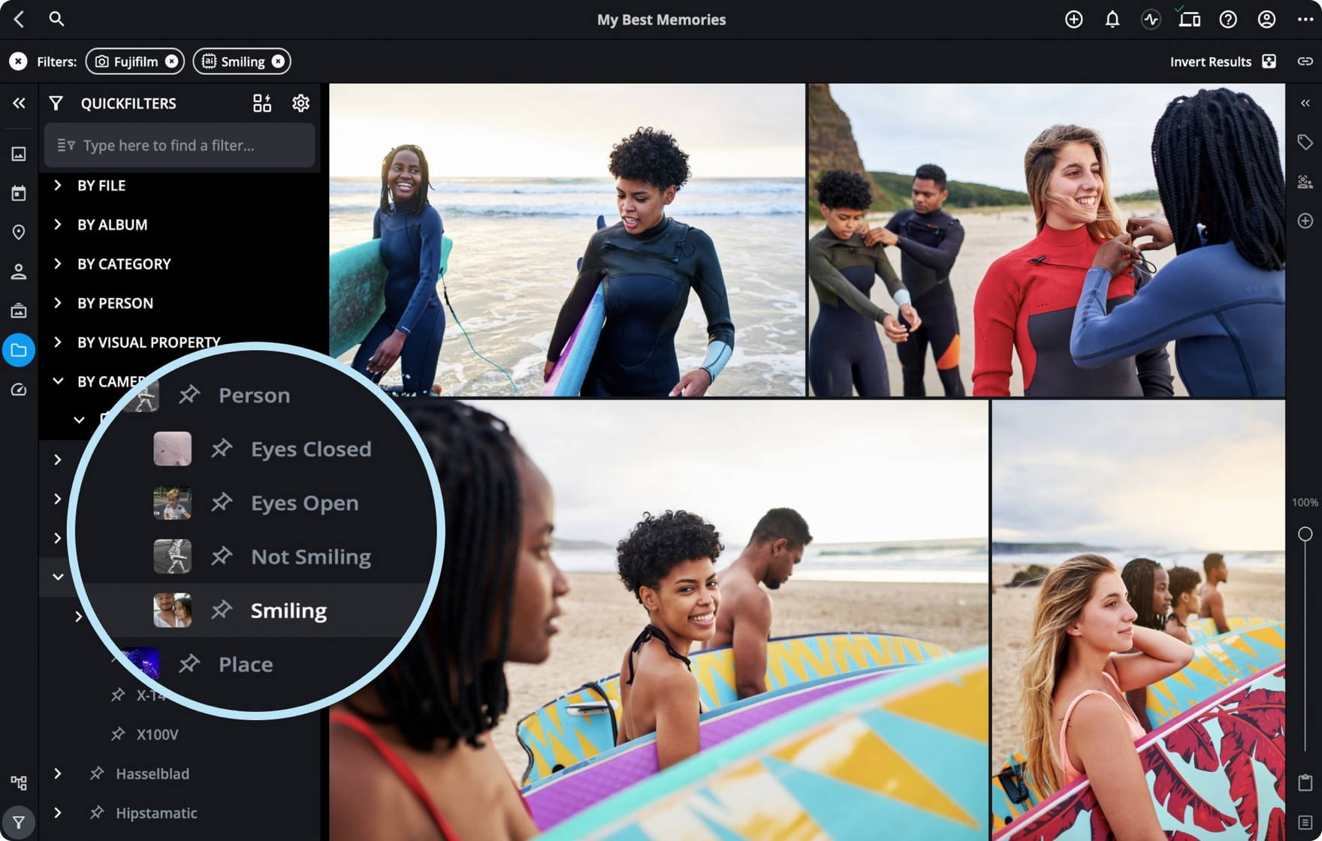Expand the Hasselblad camera group
Viewport: 1322px width, 841px height.
pyautogui.click(x=58, y=773)
